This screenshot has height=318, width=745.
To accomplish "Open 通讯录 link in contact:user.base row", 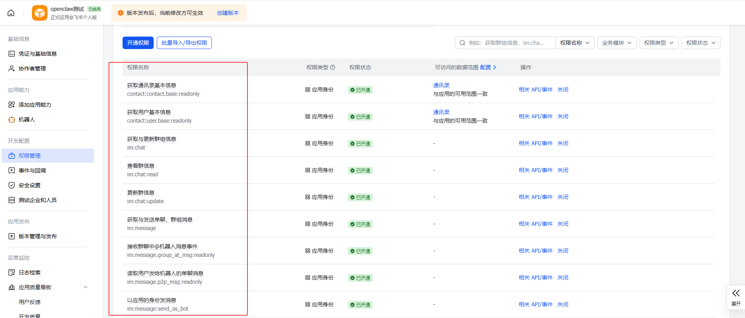I will [x=441, y=112].
